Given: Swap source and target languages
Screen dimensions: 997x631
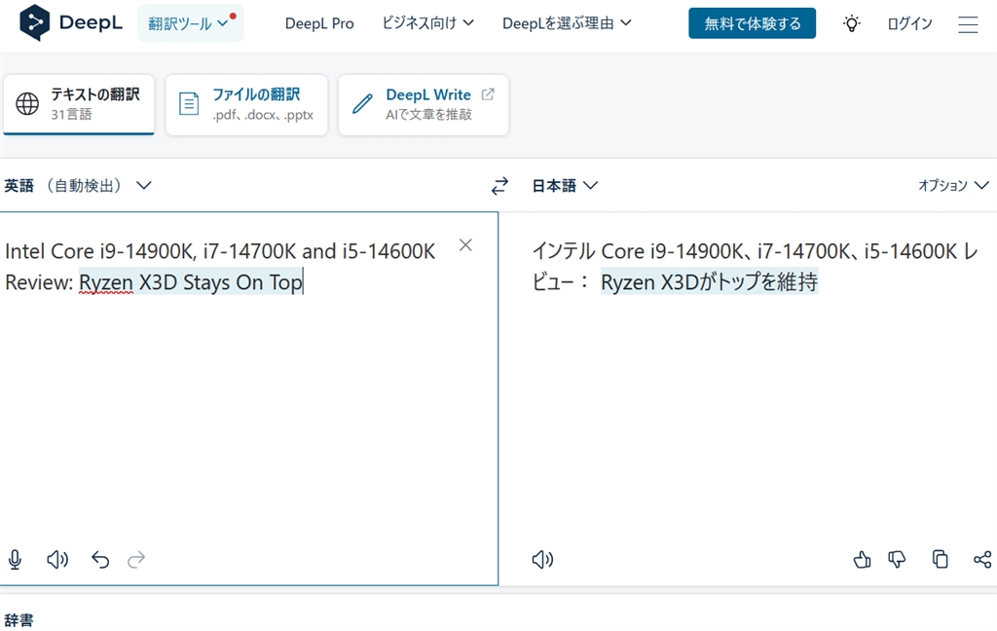Looking at the screenshot, I should (x=499, y=186).
